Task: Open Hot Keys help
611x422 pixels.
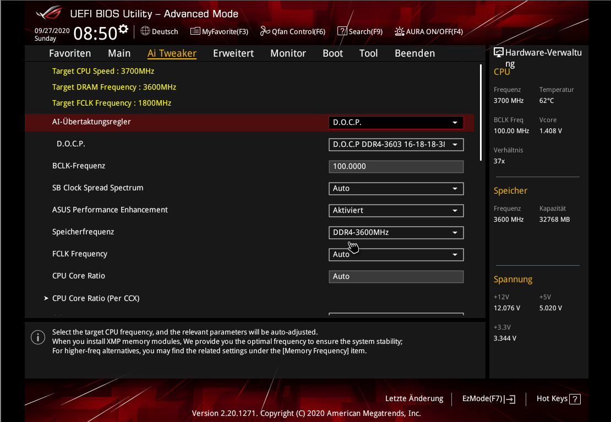Action: coord(558,399)
